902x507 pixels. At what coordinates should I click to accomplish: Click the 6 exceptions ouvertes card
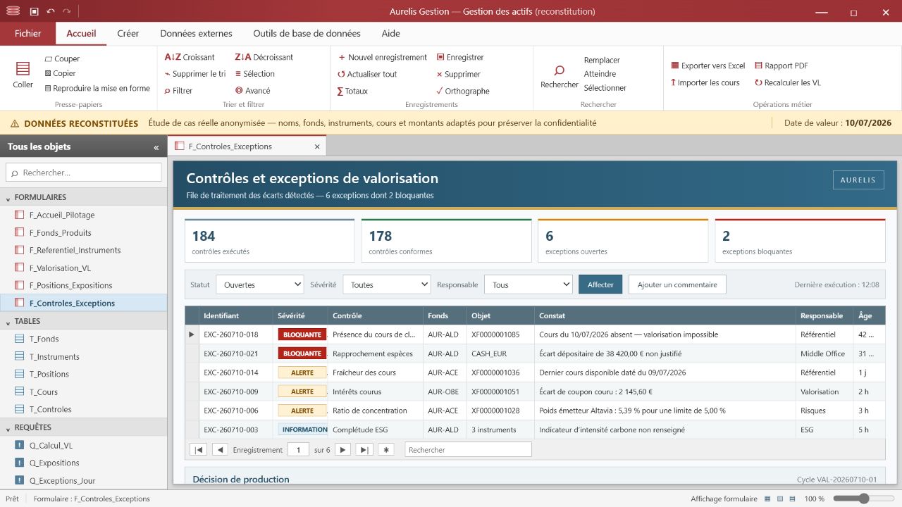(623, 241)
